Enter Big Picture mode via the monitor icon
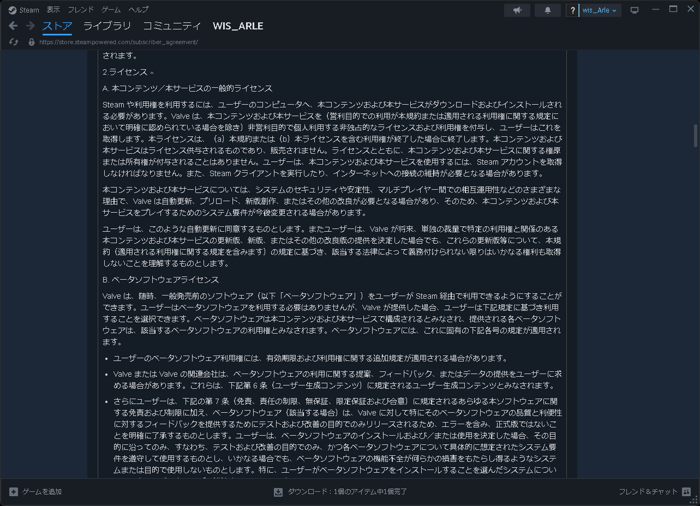The height and width of the screenshot is (506, 700). coord(634,9)
